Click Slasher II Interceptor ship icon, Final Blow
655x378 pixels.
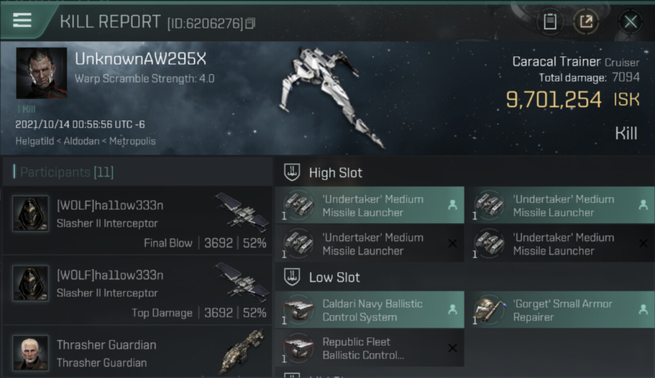[242, 212]
